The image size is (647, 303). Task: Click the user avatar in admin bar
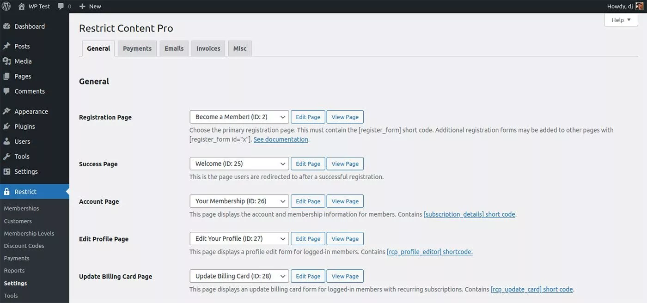(x=639, y=6)
